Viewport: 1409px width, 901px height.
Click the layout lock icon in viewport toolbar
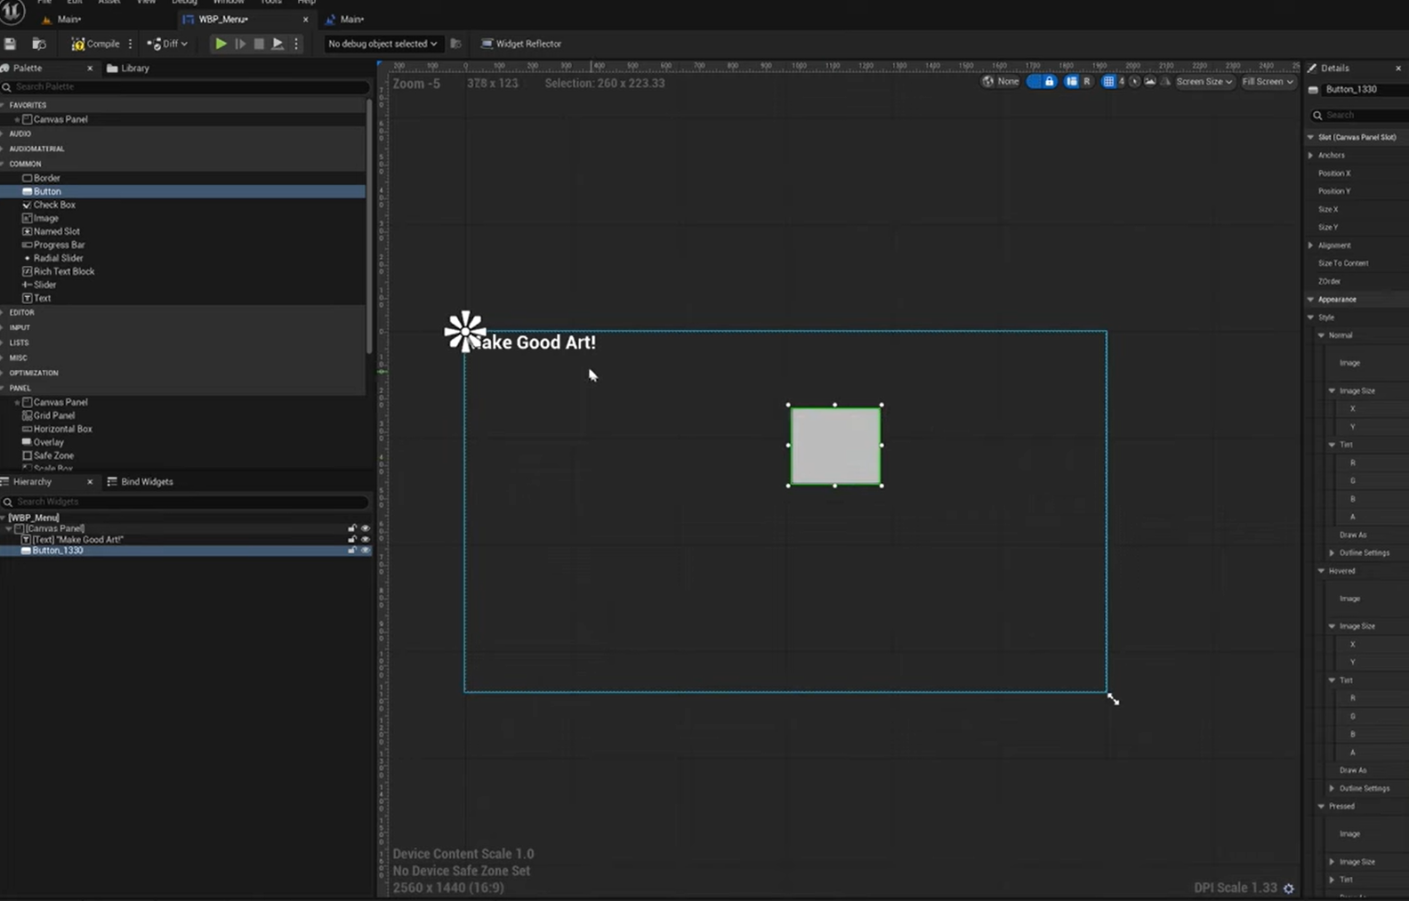tap(1050, 82)
